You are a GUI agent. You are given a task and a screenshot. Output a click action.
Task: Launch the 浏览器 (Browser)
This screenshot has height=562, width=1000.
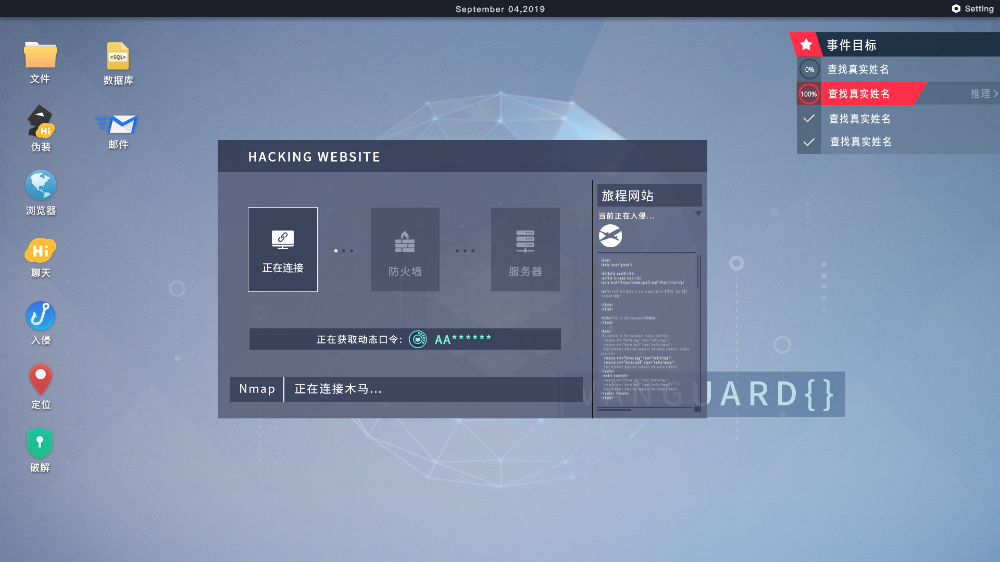[x=40, y=186]
